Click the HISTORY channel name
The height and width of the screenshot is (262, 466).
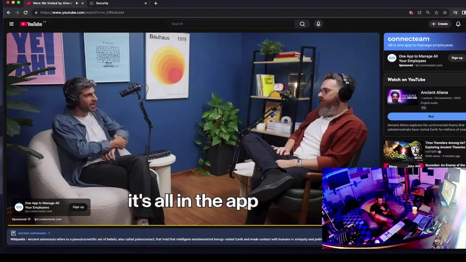click(x=431, y=152)
